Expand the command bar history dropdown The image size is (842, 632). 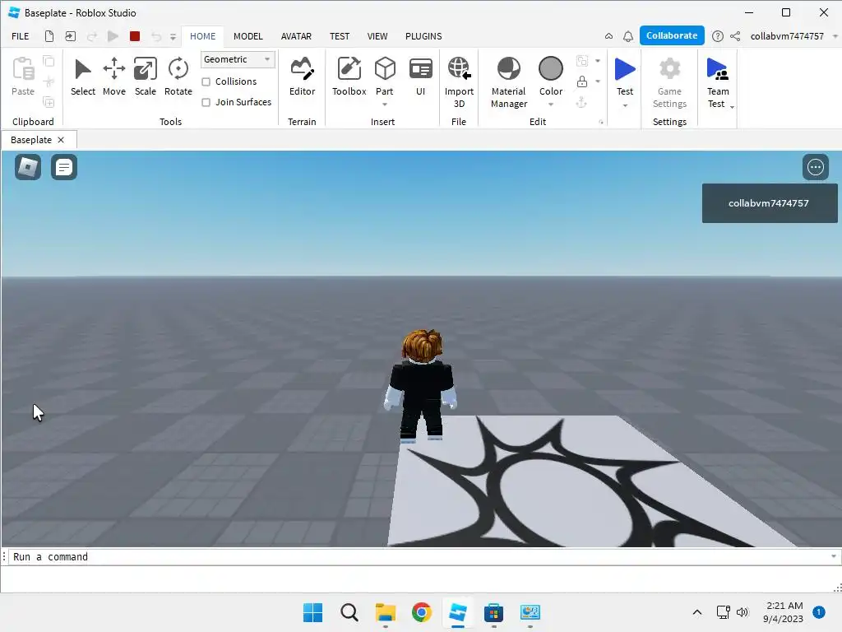coord(834,556)
